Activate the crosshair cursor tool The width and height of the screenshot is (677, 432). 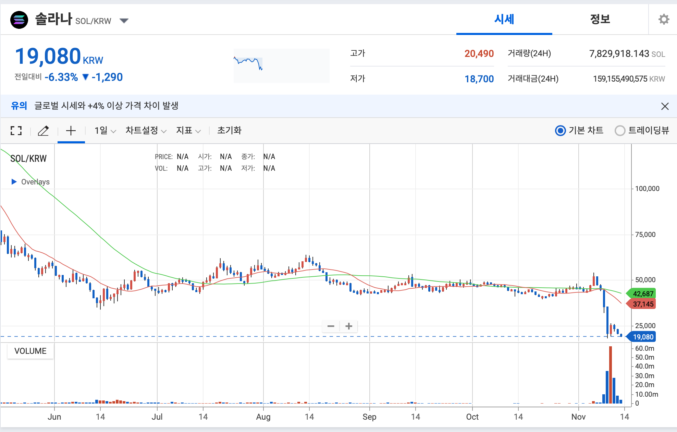coord(71,131)
